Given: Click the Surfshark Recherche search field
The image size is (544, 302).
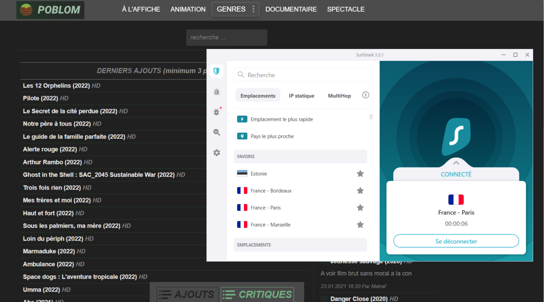Looking at the screenshot, I should [x=303, y=75].
